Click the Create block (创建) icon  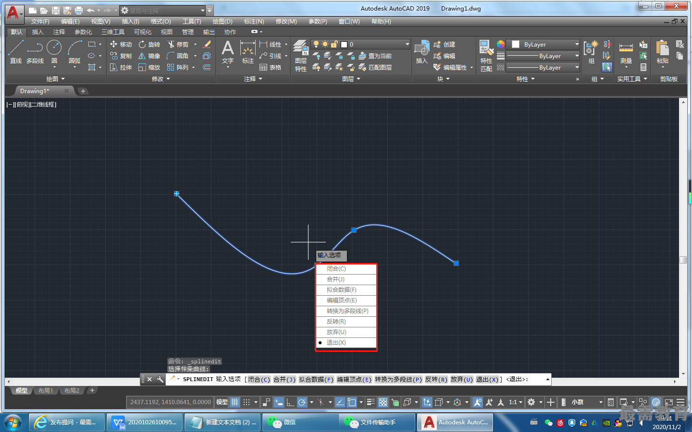tap(445, 44)
